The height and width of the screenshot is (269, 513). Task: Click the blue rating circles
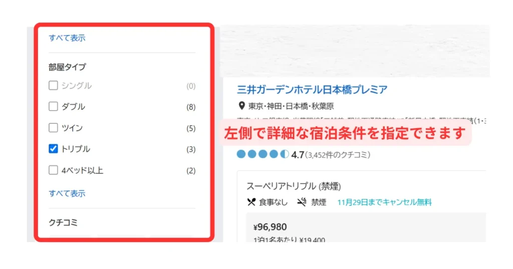tap(263, 154)
